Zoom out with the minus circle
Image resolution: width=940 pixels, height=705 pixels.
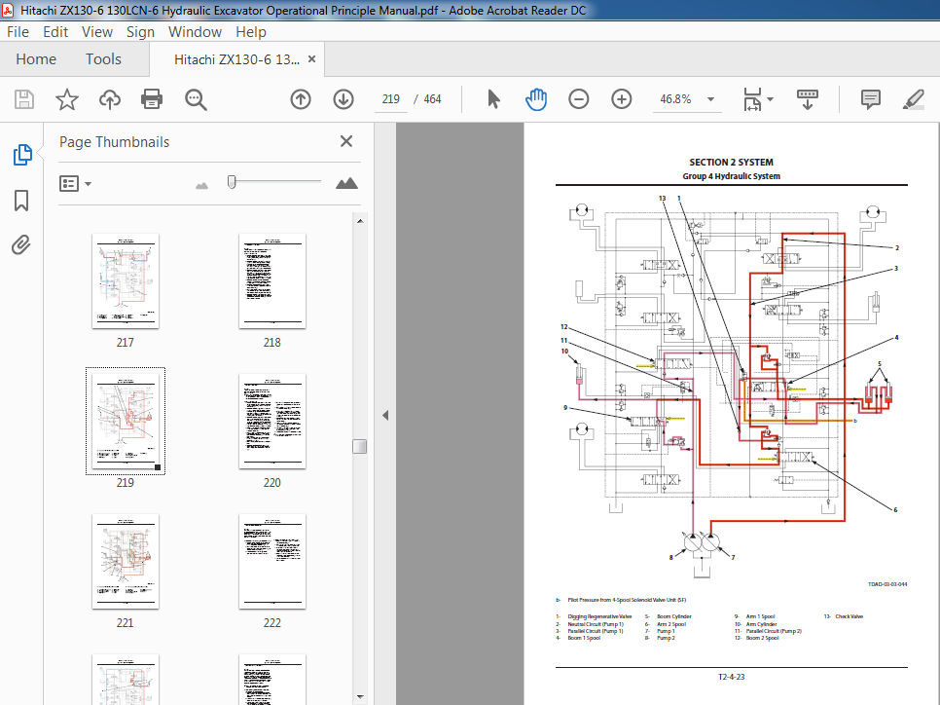coord(579,99)
